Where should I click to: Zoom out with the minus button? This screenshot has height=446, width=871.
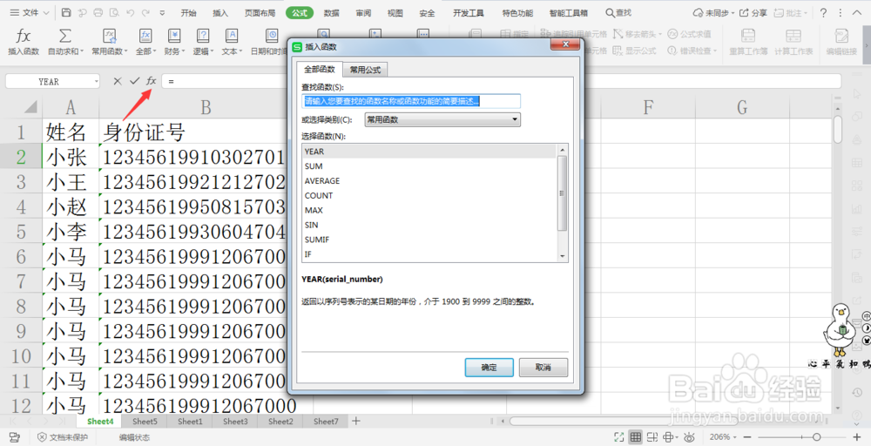point(747,437)
